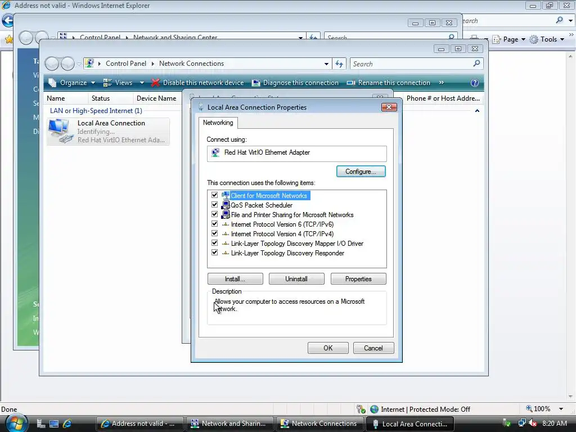This screenshot has width=576, height=432.
Task: Launch Internet Explorer from quick launch
Action: [67, 424]
